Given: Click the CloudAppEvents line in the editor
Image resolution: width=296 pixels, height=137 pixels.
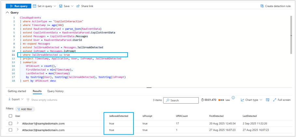Looking at the screenshot, I should click(30, 17).
